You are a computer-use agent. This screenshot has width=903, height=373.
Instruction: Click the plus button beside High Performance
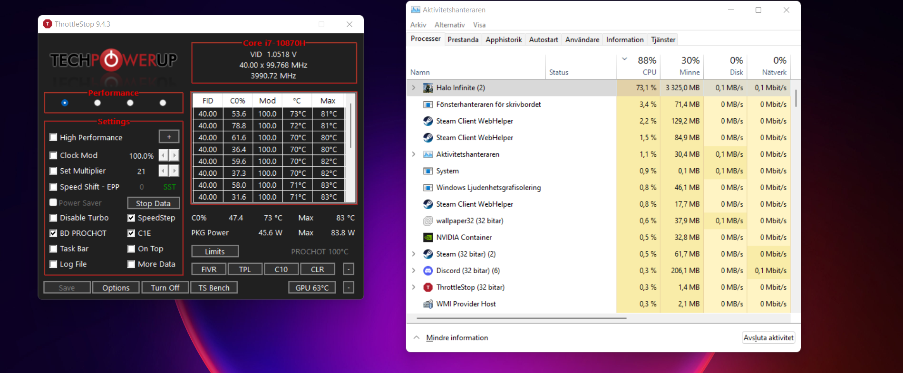pyautogui.click(x=169, y=137)
